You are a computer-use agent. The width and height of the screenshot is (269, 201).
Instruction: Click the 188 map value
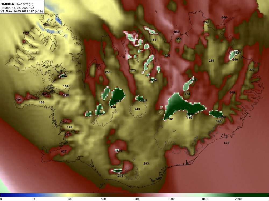[41, 102]
